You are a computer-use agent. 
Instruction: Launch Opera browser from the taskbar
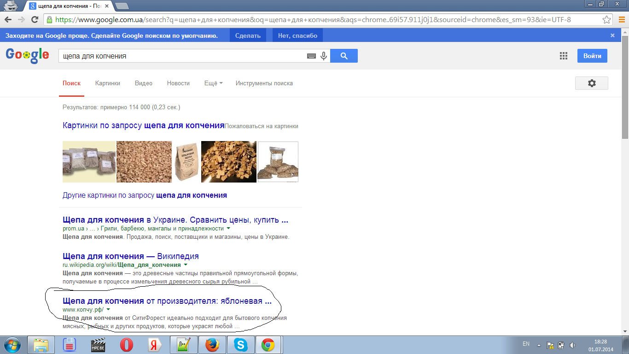127,345
